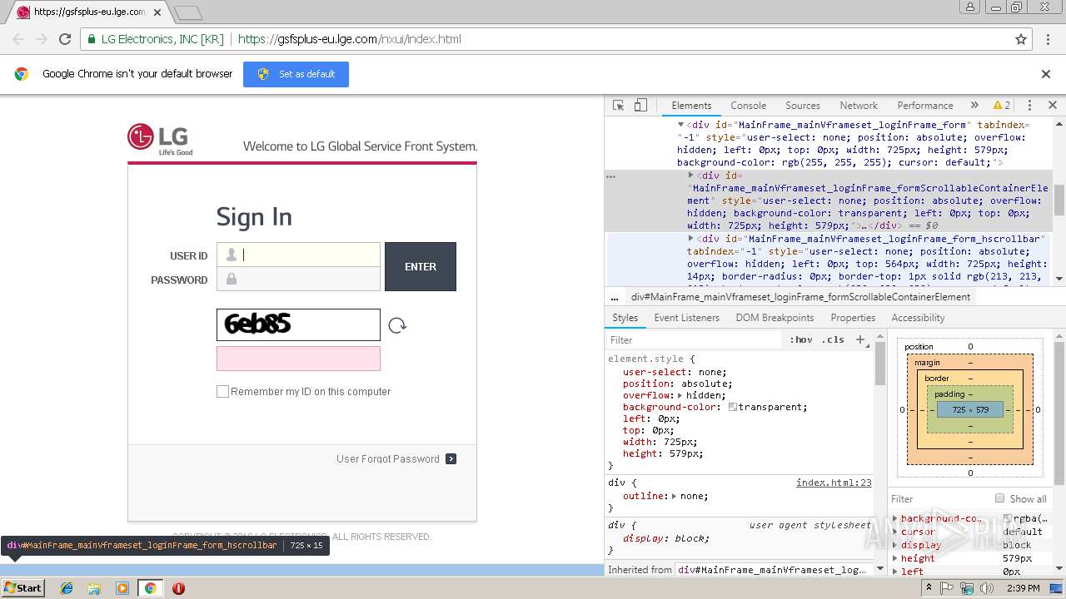
Task: Select formScrollableContainerElement breadcrumb
Action: pyautogui.click(x=800, y=297)
